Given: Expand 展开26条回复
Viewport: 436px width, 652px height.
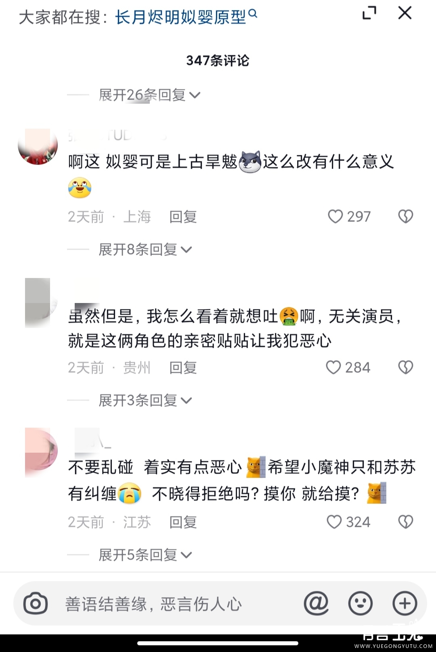Looking at the screenshot, I should point(149,95).
